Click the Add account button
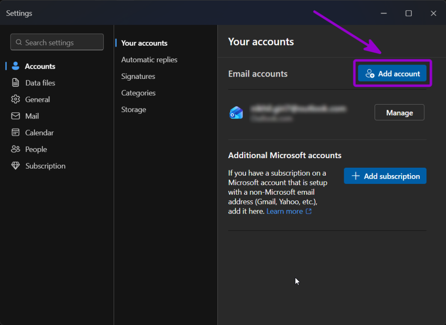 point(392,74)
